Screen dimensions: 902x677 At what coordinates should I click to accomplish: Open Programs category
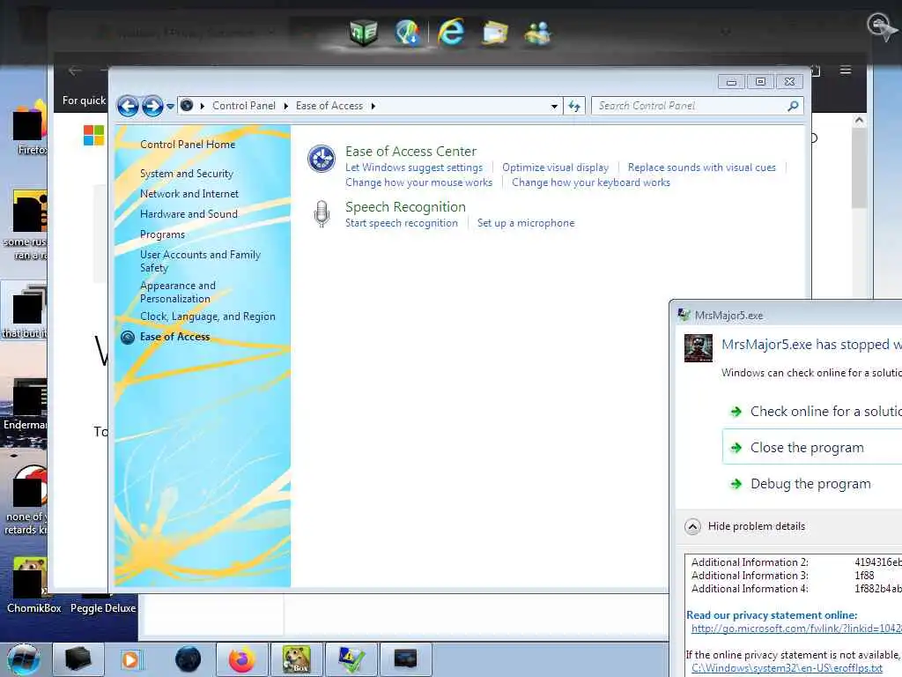[162, 234]
